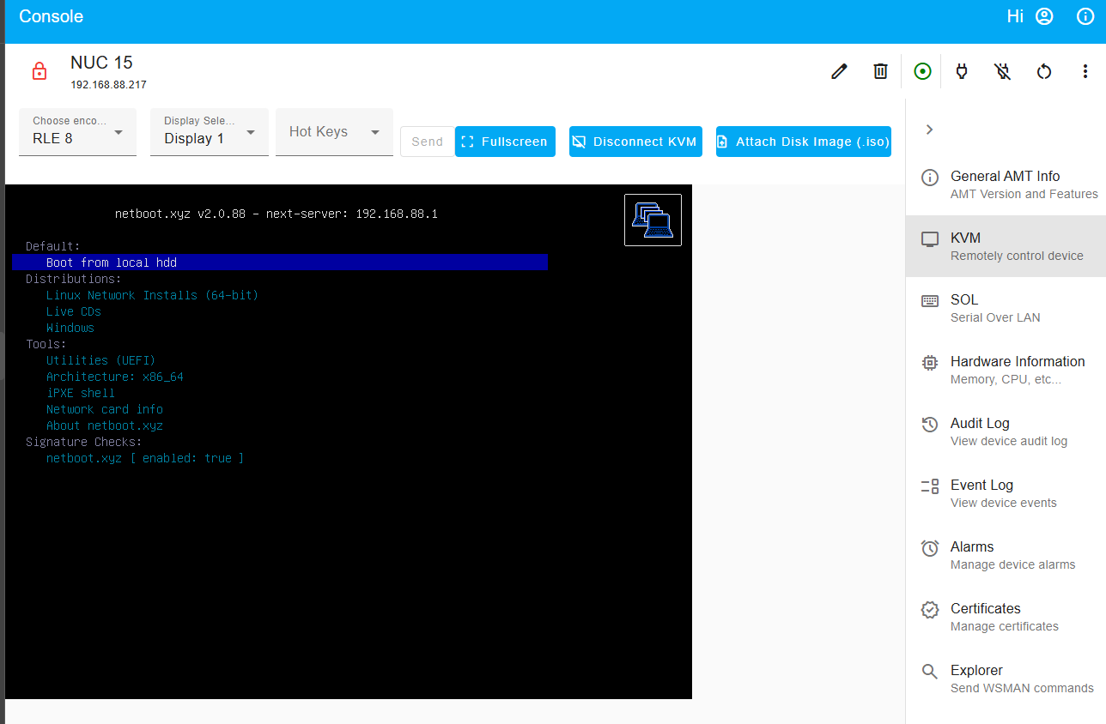Enter Fullscreen mode

click(x=505, y=142)
